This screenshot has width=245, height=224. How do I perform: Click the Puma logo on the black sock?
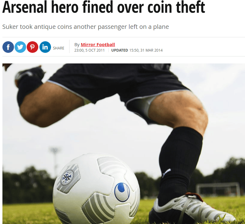click(x=166, y=173)
